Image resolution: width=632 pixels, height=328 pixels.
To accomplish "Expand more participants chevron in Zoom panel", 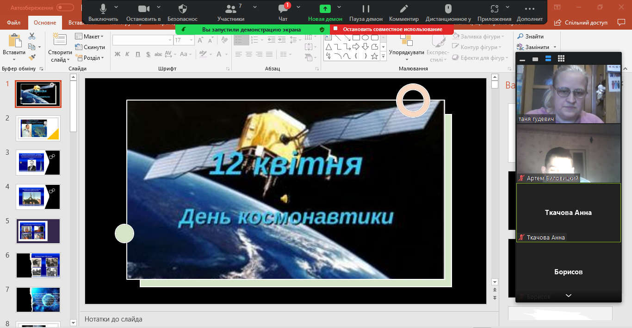I will [x=569, y=296].
